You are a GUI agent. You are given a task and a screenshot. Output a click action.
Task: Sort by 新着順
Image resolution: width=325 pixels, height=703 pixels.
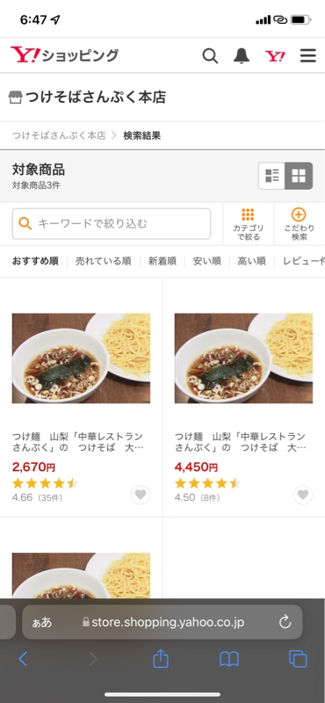click(x=162, y=261)
